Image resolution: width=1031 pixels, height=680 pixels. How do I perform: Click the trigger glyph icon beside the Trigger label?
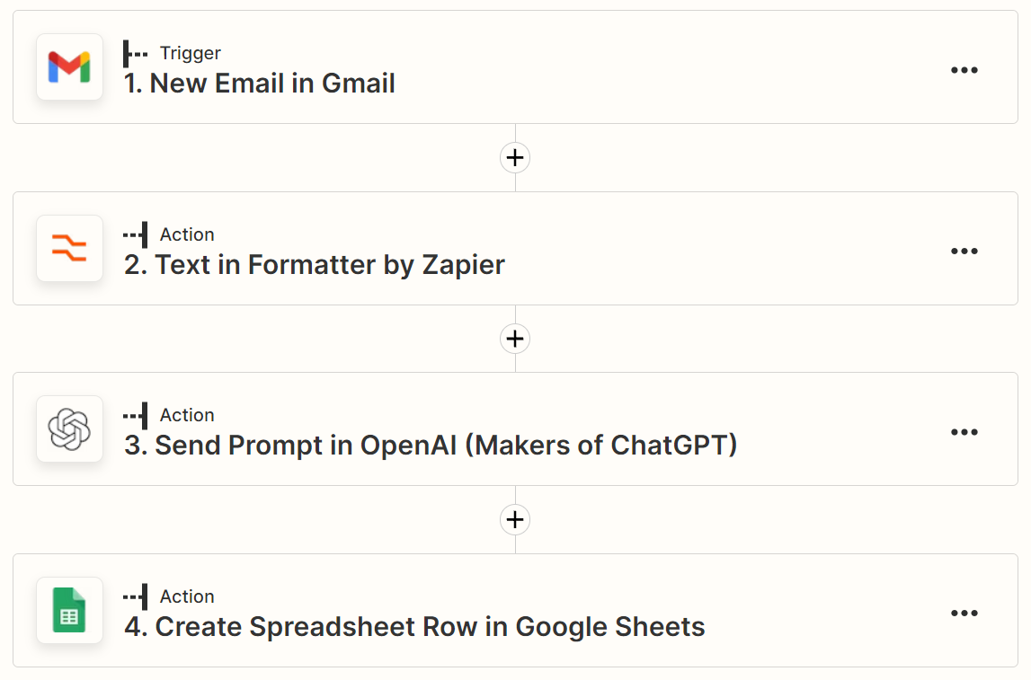click(136, 53)
